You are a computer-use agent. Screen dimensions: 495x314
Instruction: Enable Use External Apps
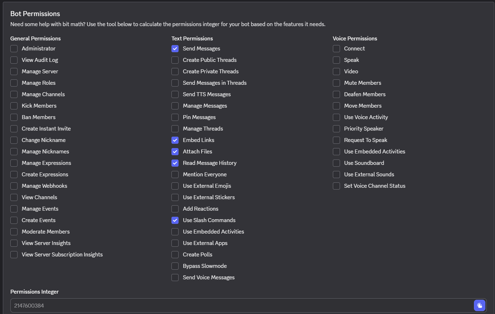(175, 243)
